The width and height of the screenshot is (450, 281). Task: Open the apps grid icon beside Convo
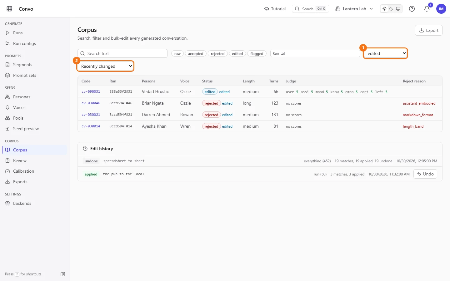pos(9,9)
